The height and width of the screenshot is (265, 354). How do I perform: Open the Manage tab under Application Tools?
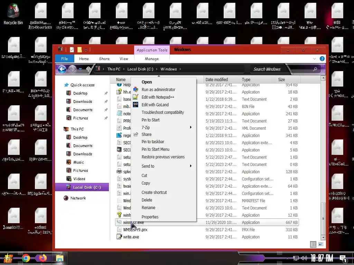coord(152,59)
